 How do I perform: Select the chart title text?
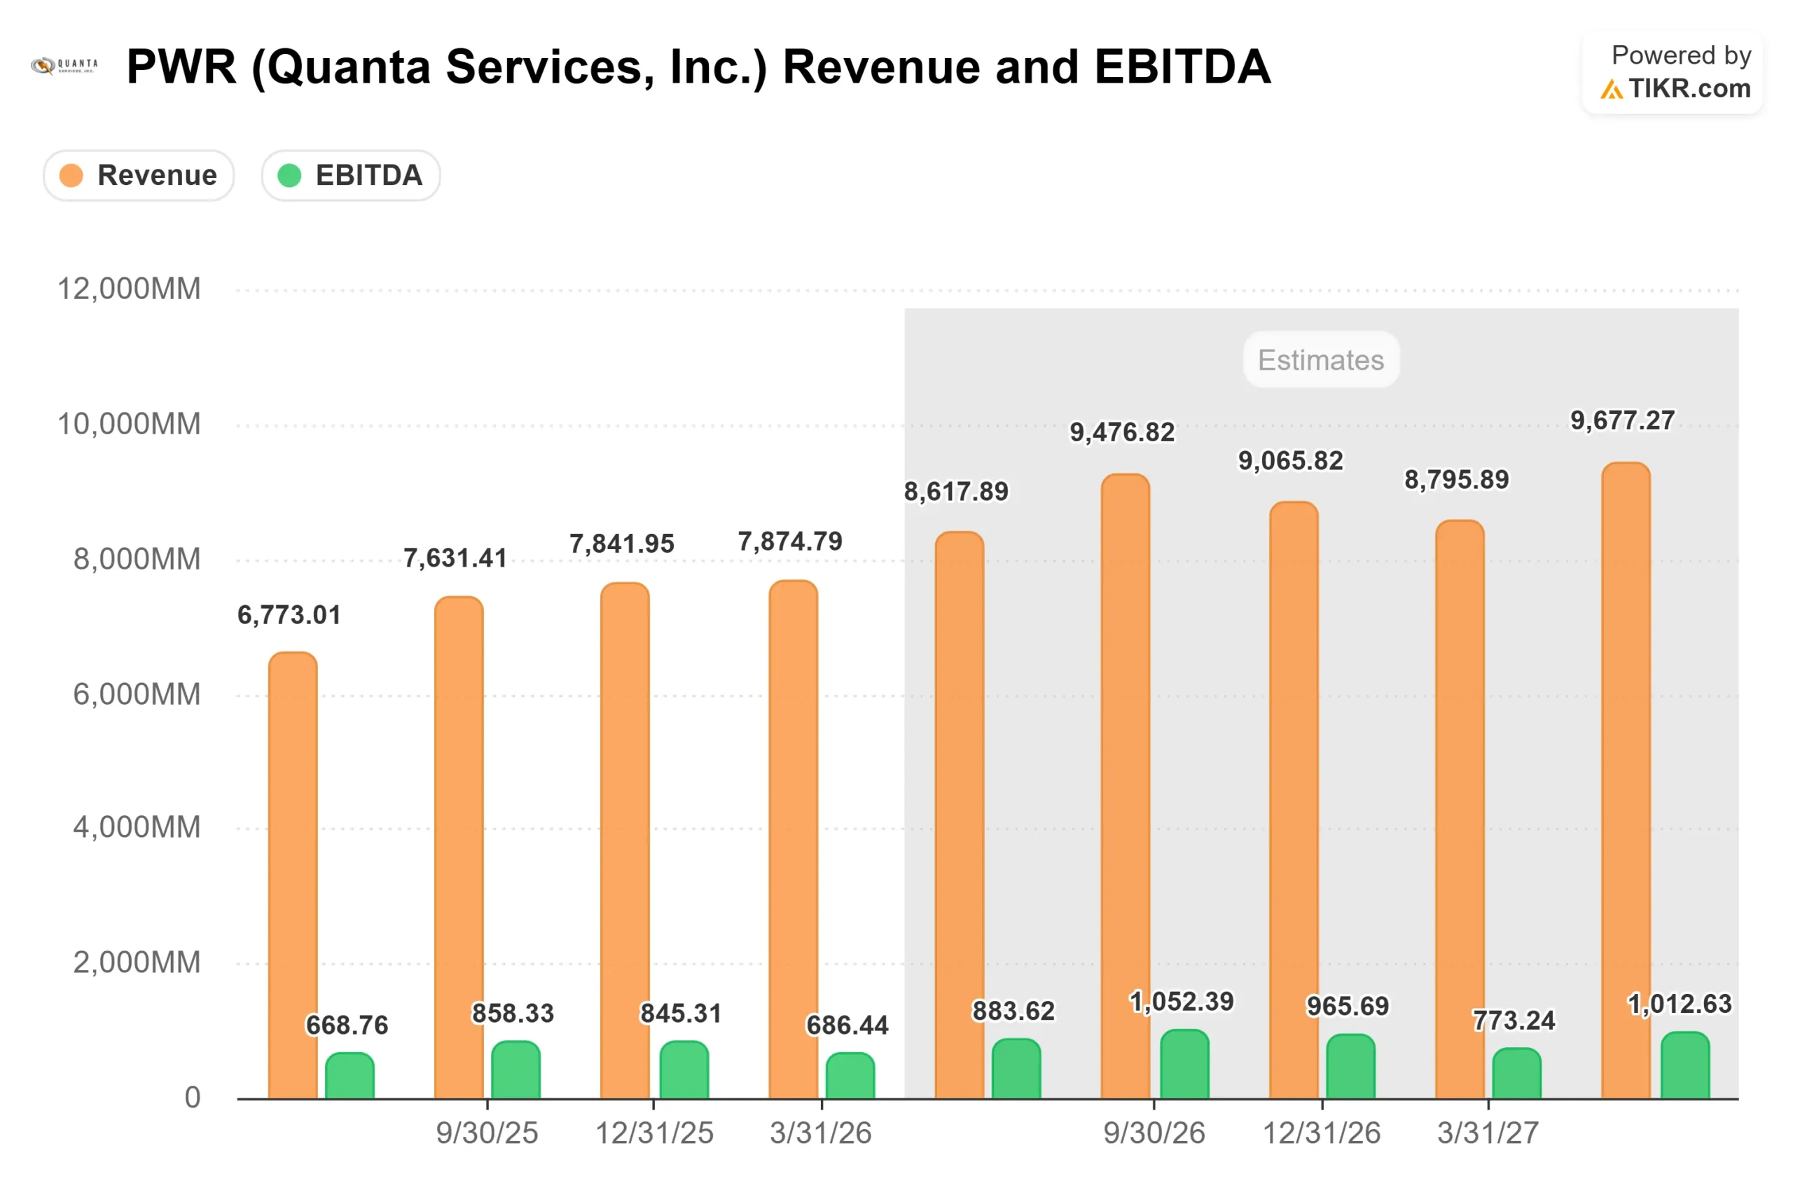(698, 67)
